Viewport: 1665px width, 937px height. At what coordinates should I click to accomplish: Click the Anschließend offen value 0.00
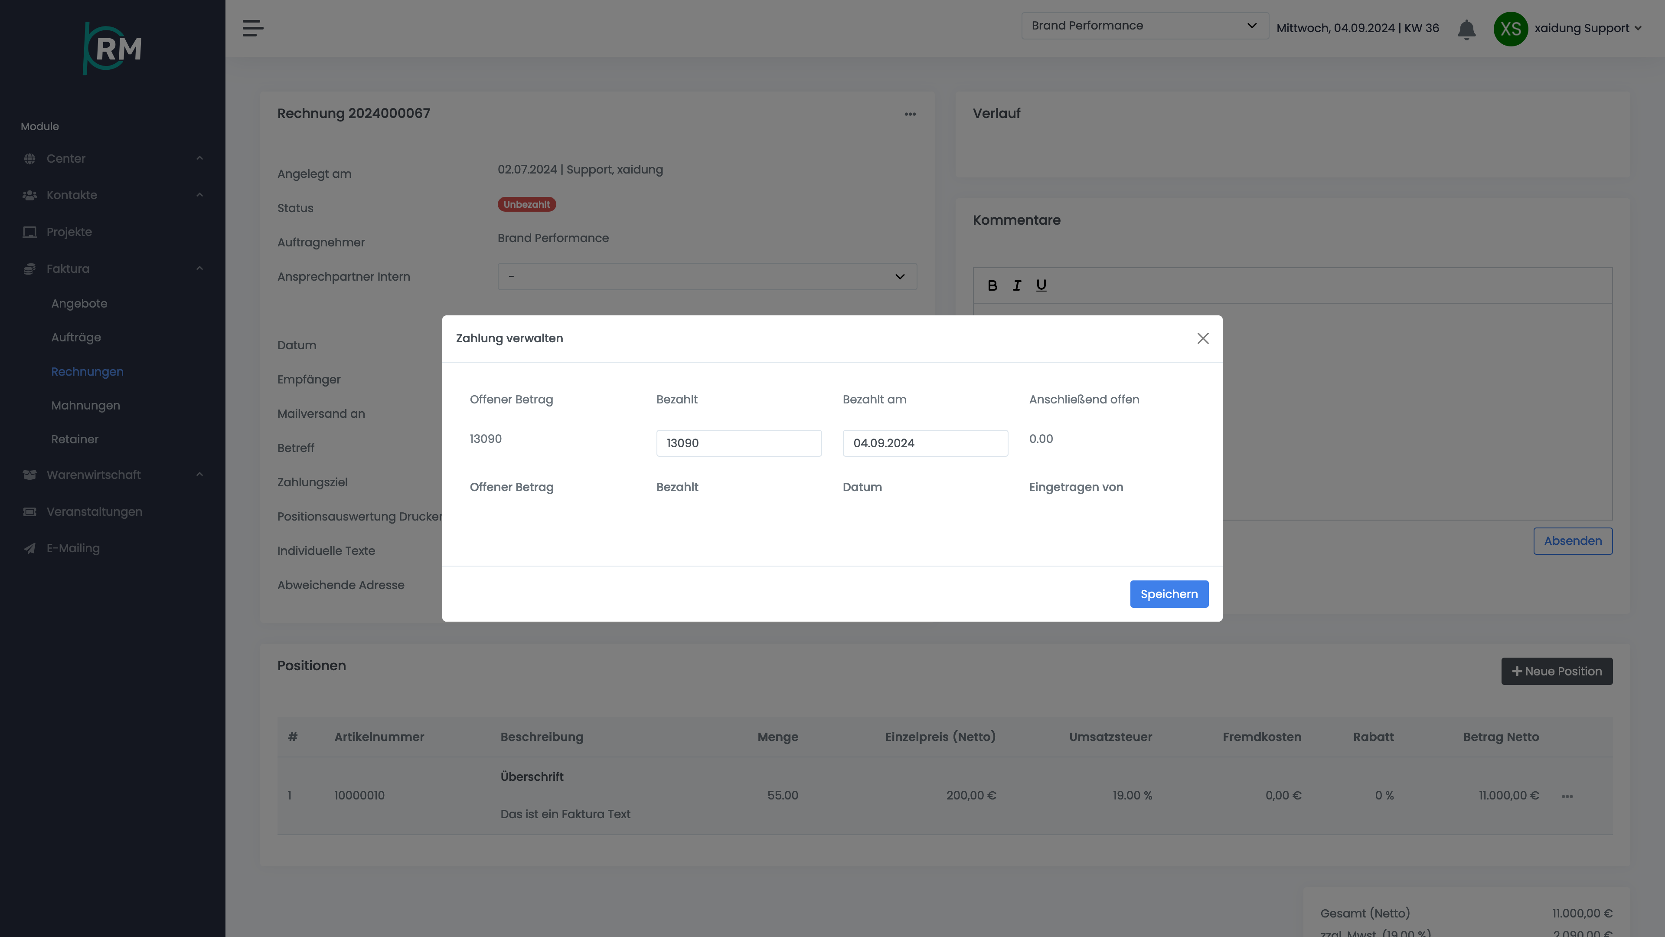(1041, 439)
